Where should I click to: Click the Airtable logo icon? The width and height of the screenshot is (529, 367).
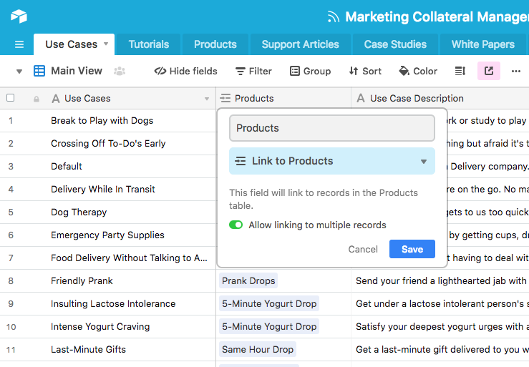tap(19, 16)
